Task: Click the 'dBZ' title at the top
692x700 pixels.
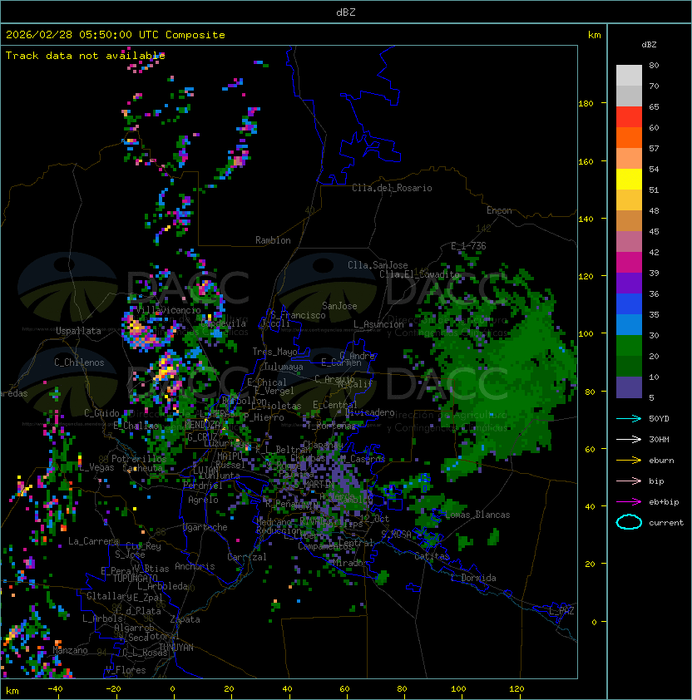Action: [346, 12]
